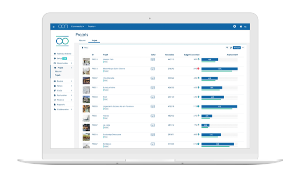Click status icon in Bibliothèque Saint Etienne row
Screen dimensions: 303x185
[x=153, y=69]
